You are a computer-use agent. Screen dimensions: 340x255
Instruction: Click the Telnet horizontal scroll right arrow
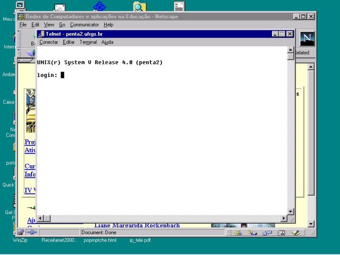pyautogui.click(x=284, y=218)
